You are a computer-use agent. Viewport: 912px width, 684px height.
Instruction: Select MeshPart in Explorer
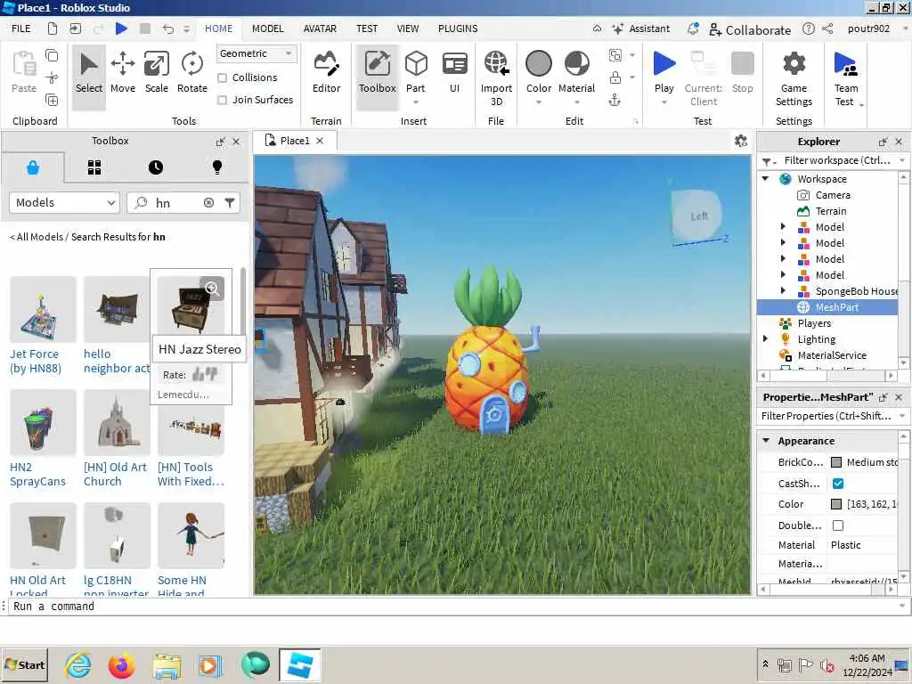[x=836, y=307]
